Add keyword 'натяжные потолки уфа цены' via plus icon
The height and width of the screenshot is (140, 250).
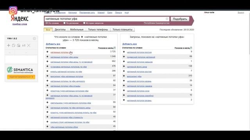click(x=47, y=57)
